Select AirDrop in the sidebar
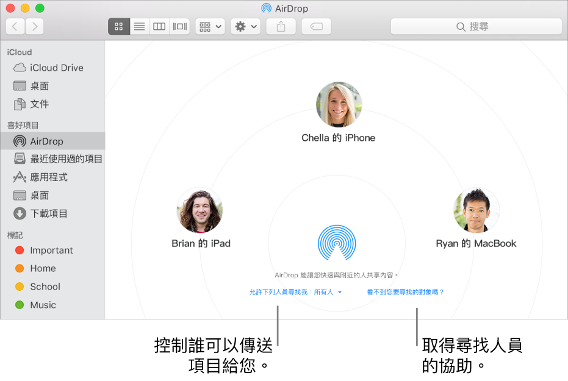The height and width of the screenshot is (381, 568). pos(52,141)
